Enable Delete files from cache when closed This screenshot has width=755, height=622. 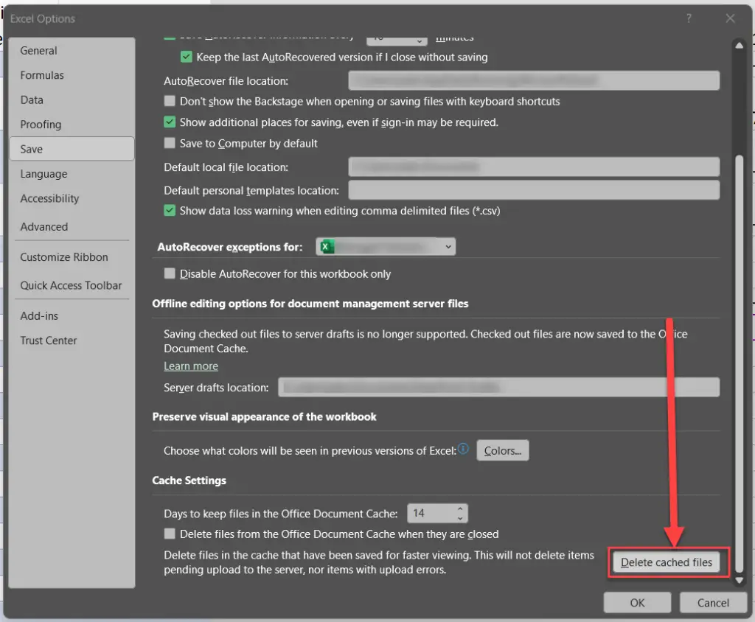click(x=170, y=534)
